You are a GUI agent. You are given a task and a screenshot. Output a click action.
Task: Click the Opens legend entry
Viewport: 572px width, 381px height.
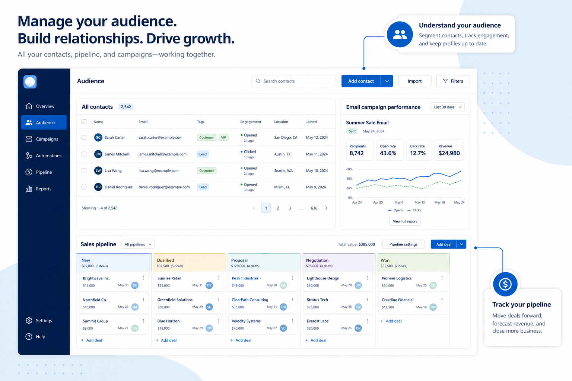click(x=395, y=210)
